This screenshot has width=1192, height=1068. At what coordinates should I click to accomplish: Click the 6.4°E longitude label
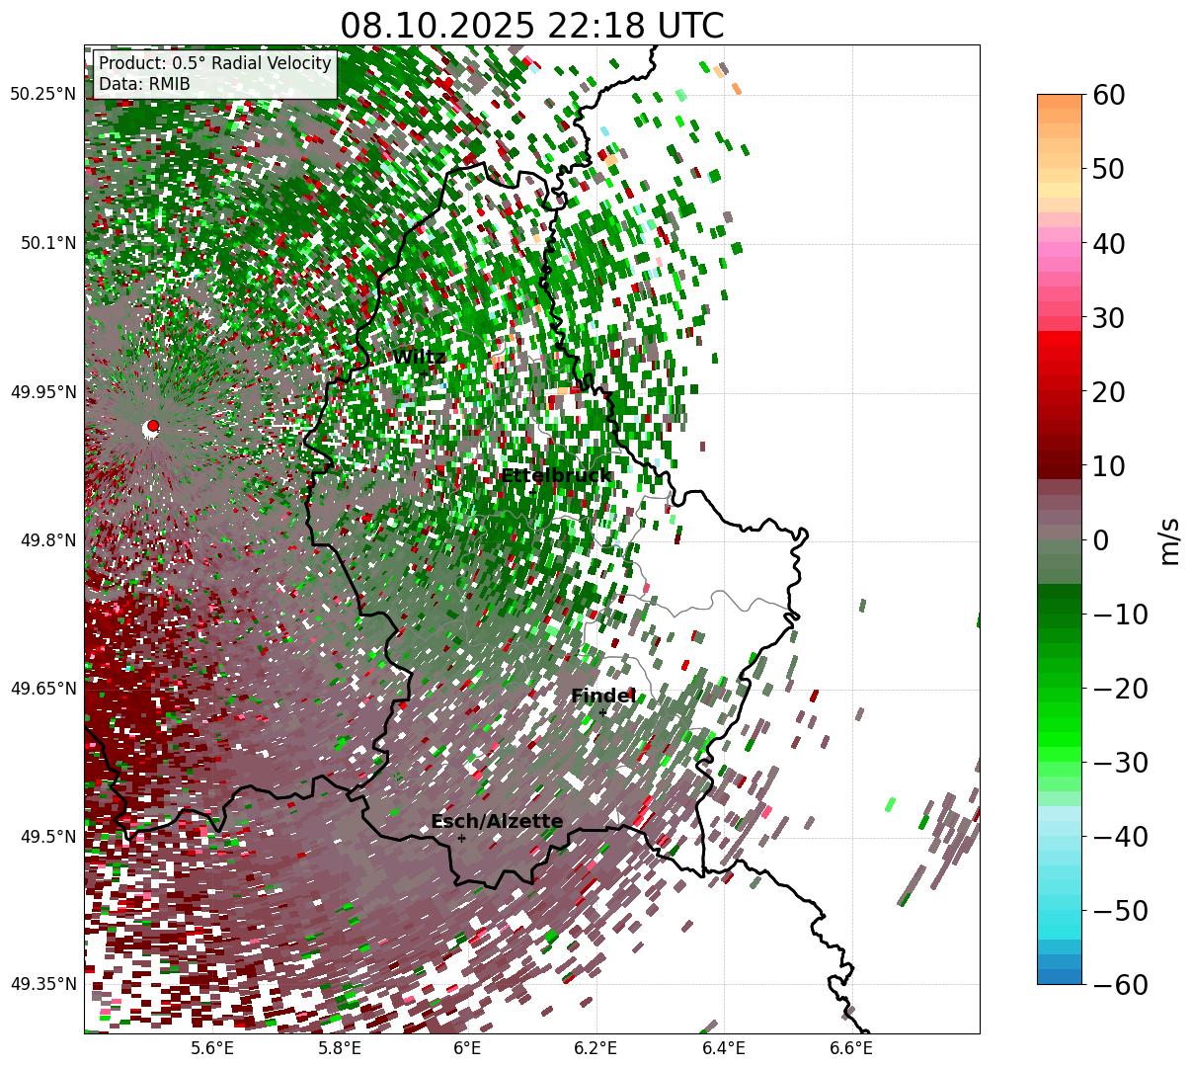(x=724, y=1049)
